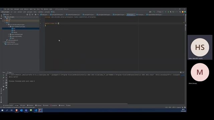Open the Terminal tool window
This screenshot has width=214, height=120.
coord(38,105)
